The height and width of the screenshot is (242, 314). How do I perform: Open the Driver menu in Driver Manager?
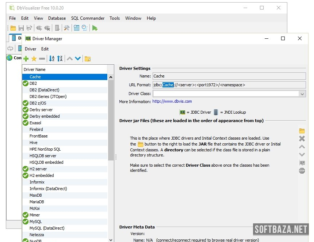(x=30, y=49)
